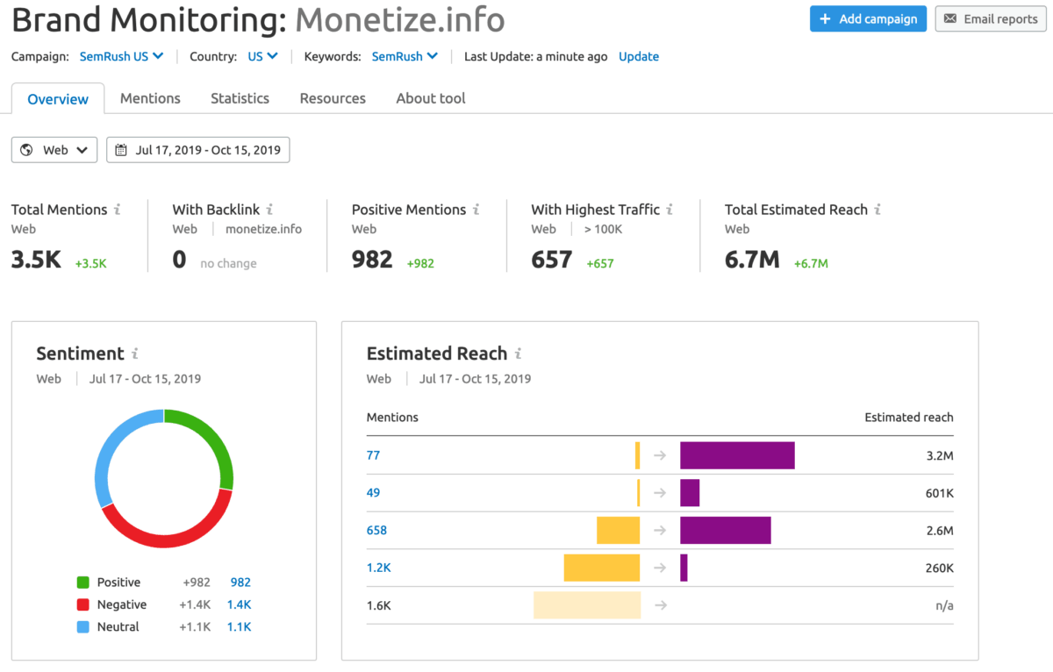The width and height of the screenshot is (1053, 672).
Task: Open the 982 positive mentions link
Action: pyautogui.click(x=240, y=583)
